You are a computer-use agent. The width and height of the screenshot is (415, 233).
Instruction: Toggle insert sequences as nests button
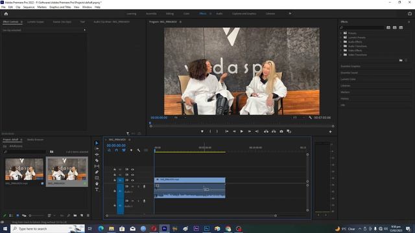pos(109,150)
